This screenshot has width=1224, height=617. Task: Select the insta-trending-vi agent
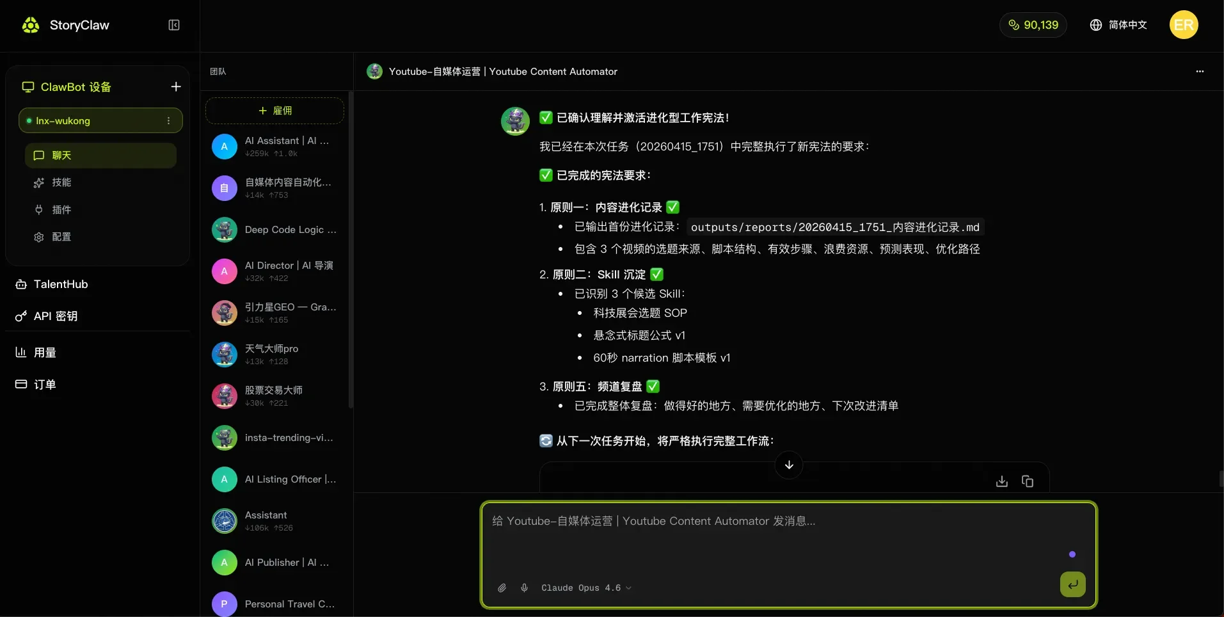274,438
